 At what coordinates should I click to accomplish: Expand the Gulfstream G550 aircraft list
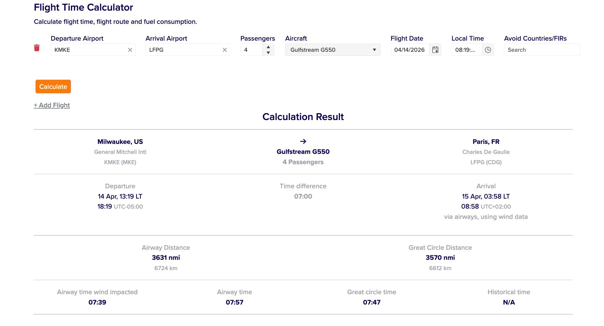coord(332,50)
